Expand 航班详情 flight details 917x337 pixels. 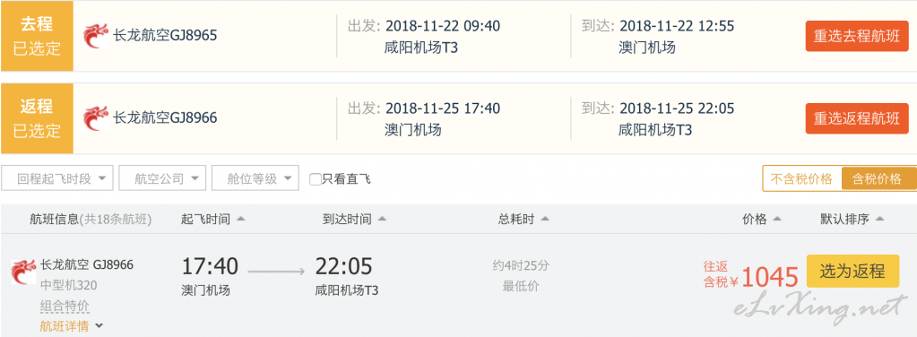click(x=72, y=326)
